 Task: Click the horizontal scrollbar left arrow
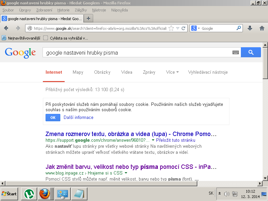[2, 183]
